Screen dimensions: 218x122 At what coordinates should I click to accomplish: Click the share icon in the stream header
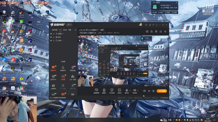[x=165, y=32]
